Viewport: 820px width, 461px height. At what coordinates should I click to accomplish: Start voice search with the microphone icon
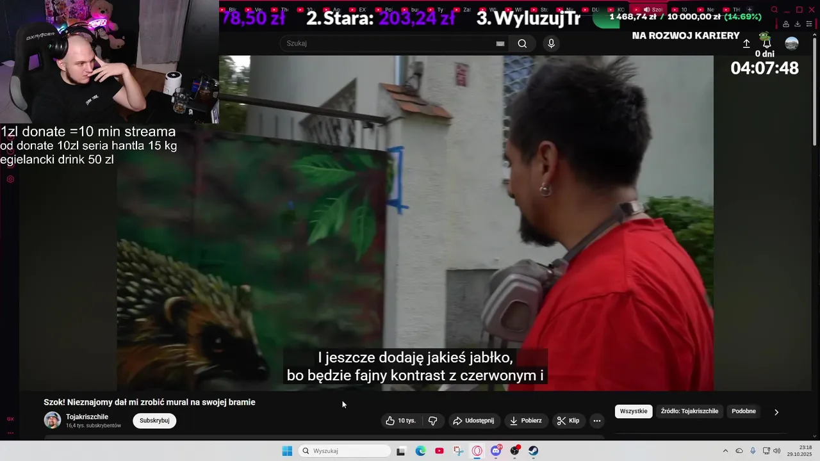(x=551, y=44)
